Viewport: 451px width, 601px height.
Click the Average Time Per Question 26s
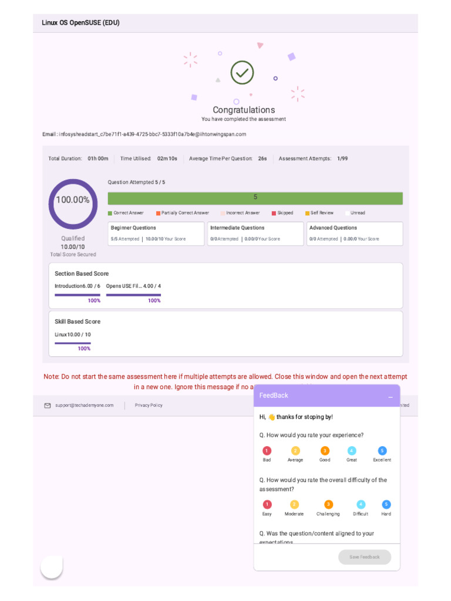click(x=228, y=158)
